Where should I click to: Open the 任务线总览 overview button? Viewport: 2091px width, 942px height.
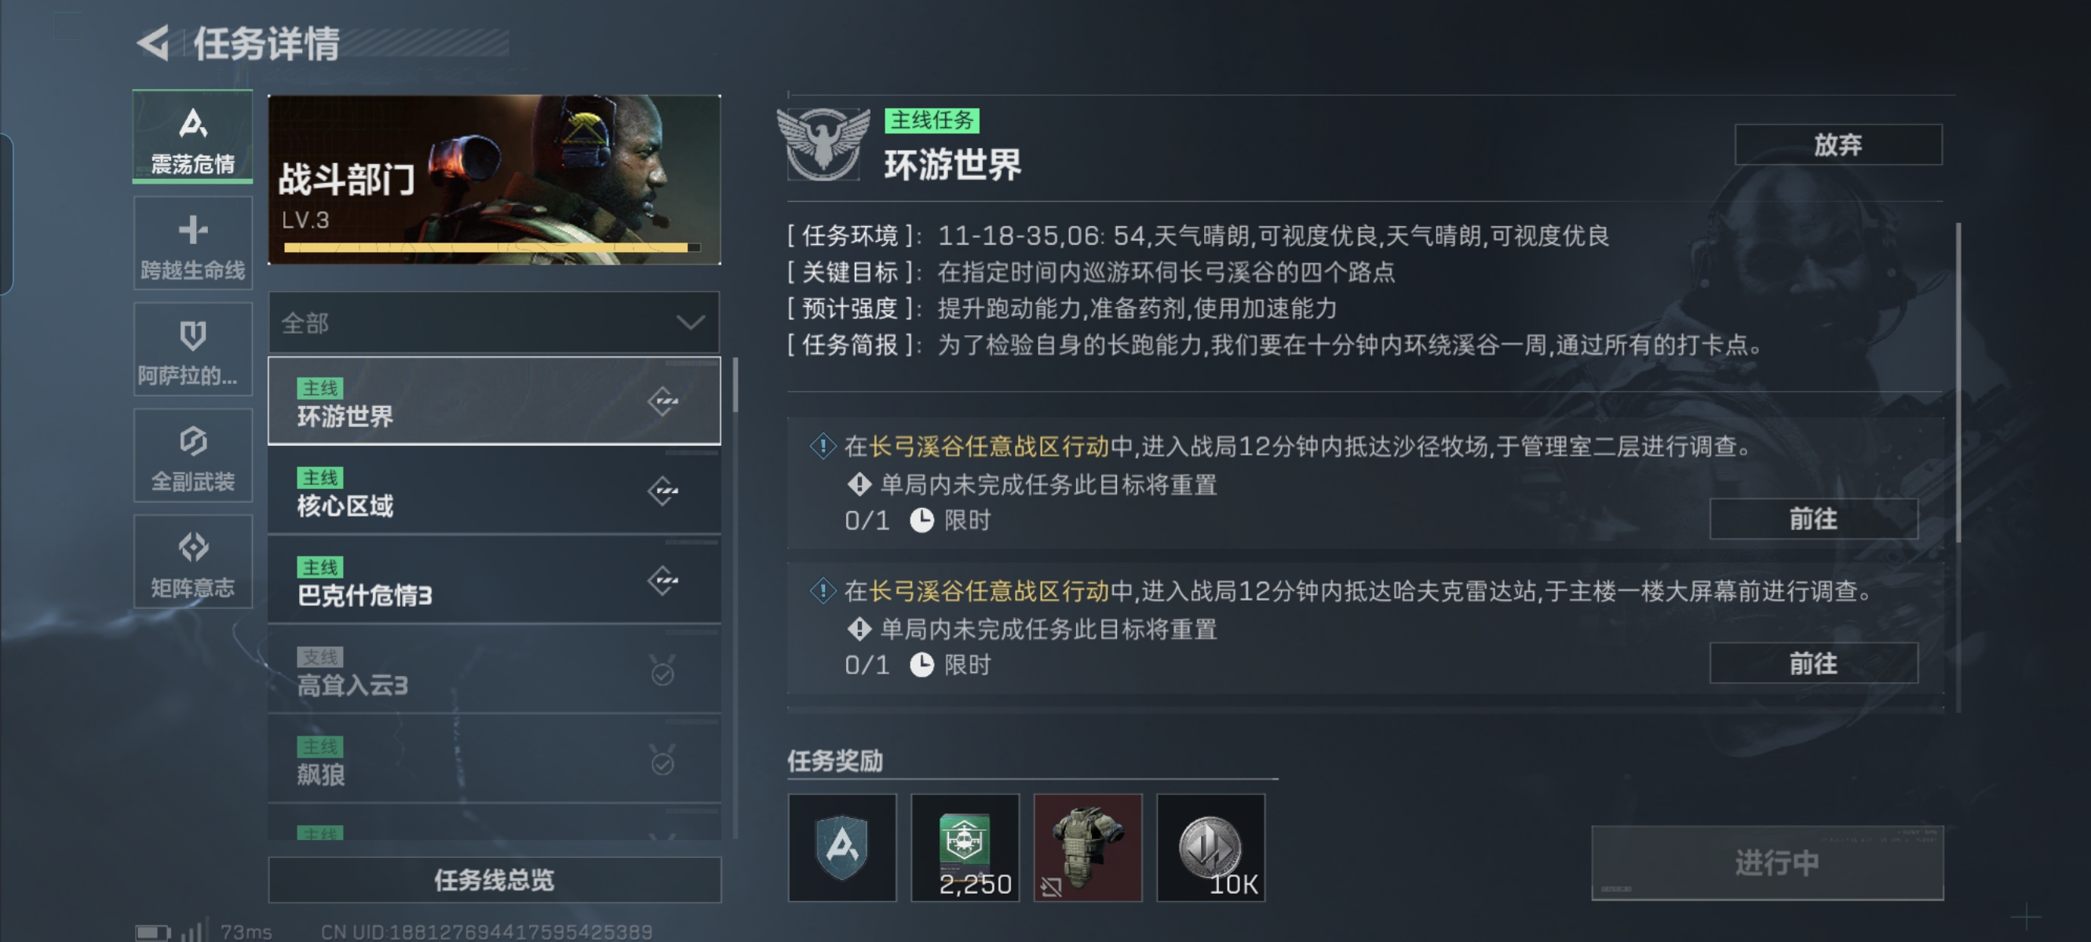click(494, 879)
